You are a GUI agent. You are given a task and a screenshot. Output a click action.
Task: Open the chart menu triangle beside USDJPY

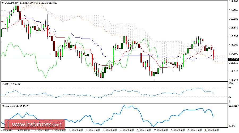coord(3,3)
